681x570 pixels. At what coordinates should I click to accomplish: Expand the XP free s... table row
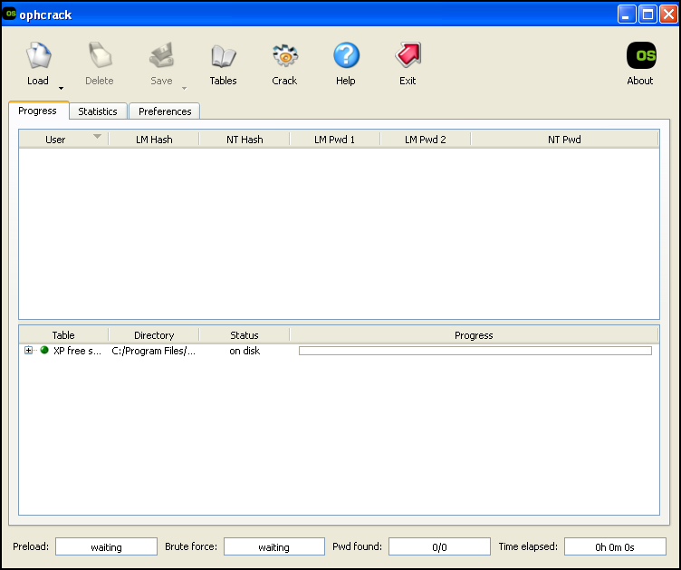[x=29, y=350]
